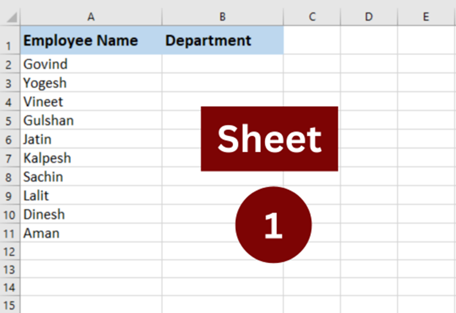Select column D header
This screenshot has height=313, width=456.
(369, 17)
